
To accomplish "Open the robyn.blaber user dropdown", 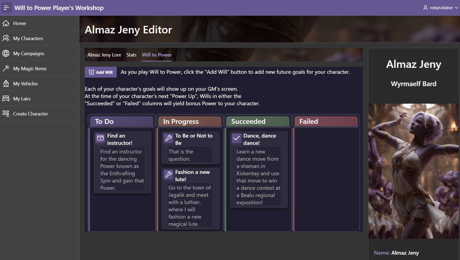I will pyautogui.click(x=441, y=8).
